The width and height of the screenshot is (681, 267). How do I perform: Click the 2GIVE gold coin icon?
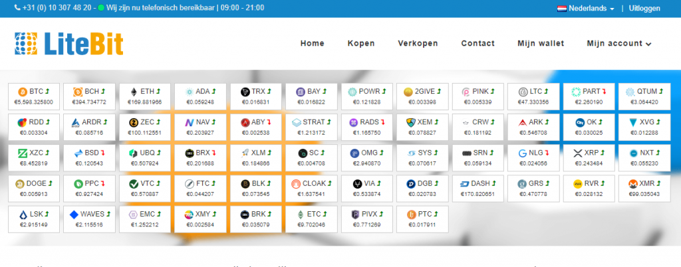[x=408, y=92]
